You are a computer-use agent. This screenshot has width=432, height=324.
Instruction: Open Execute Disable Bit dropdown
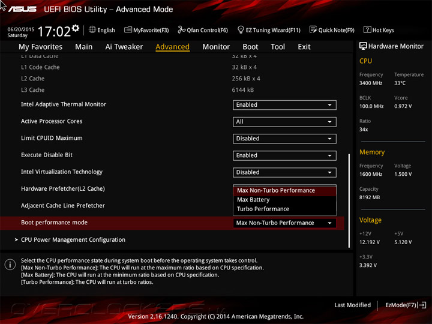(x=284, y=155)
